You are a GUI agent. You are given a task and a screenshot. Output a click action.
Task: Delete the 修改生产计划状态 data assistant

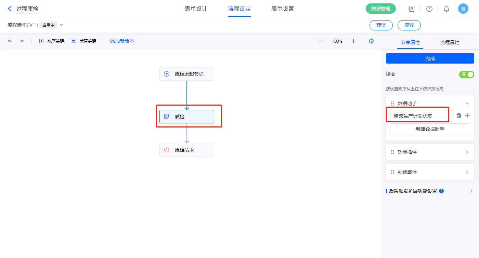click(x=459, y=116)
